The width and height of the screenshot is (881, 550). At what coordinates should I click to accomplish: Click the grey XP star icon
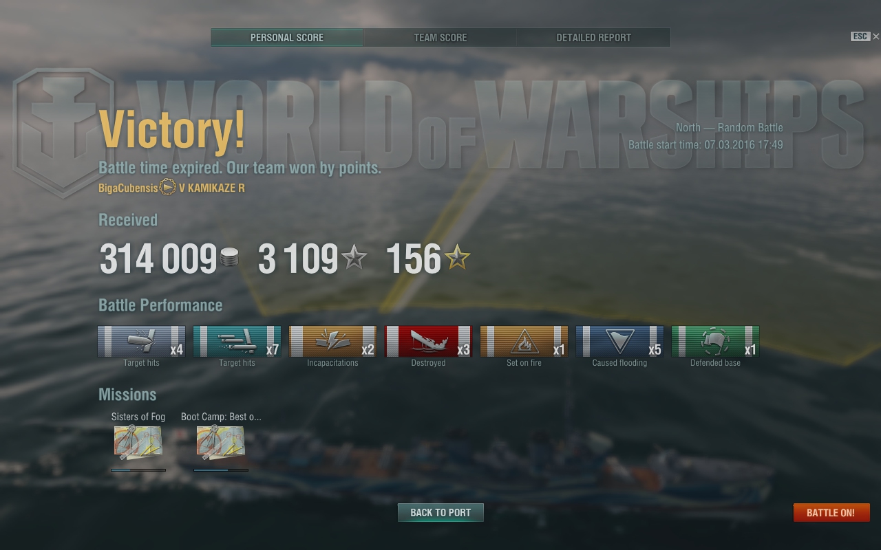pos(354,258)
